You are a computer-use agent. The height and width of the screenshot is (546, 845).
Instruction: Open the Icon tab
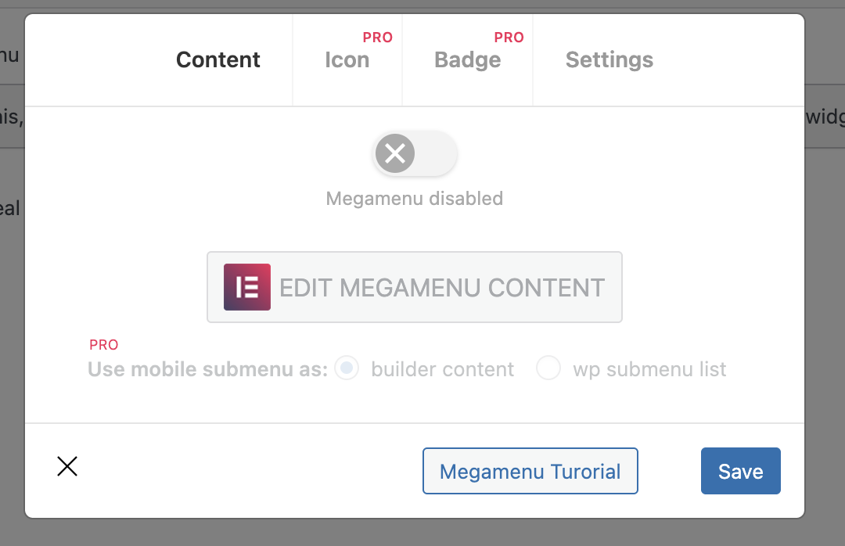tap(347, 59)
